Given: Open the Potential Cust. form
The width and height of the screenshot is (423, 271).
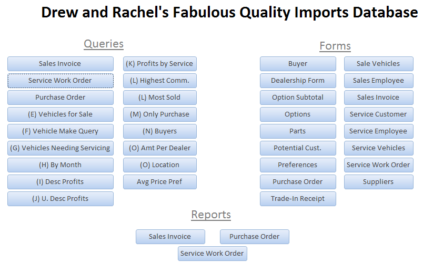Looking at the screenshot, I should [x=298, y=148].
